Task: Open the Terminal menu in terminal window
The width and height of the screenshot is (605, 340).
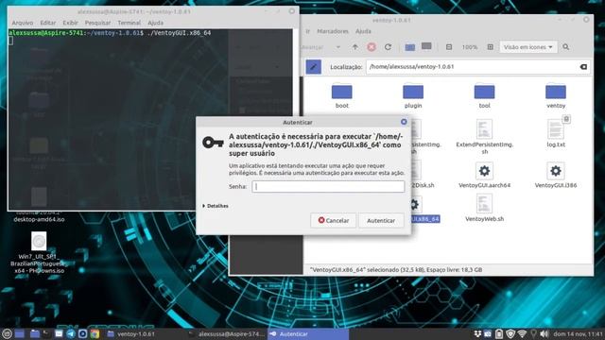Action: pos(129,23)
